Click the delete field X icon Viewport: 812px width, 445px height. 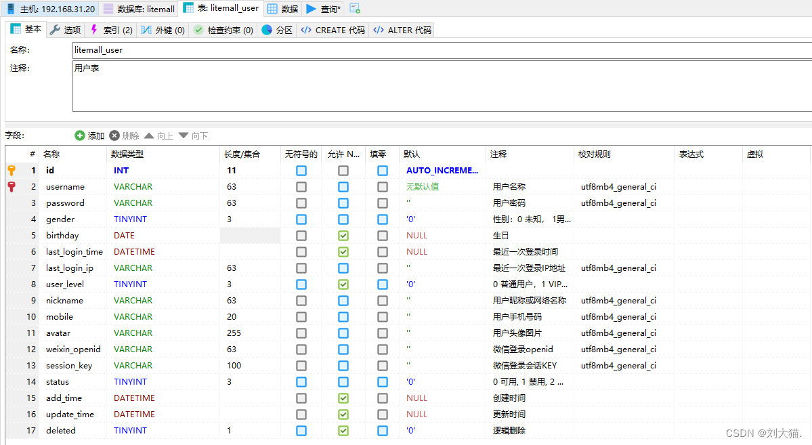tap(114, 135)
